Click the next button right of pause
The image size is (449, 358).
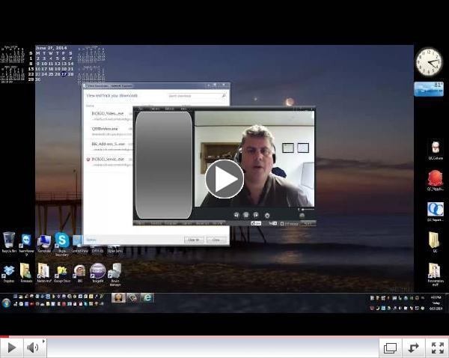pos(256,215)
